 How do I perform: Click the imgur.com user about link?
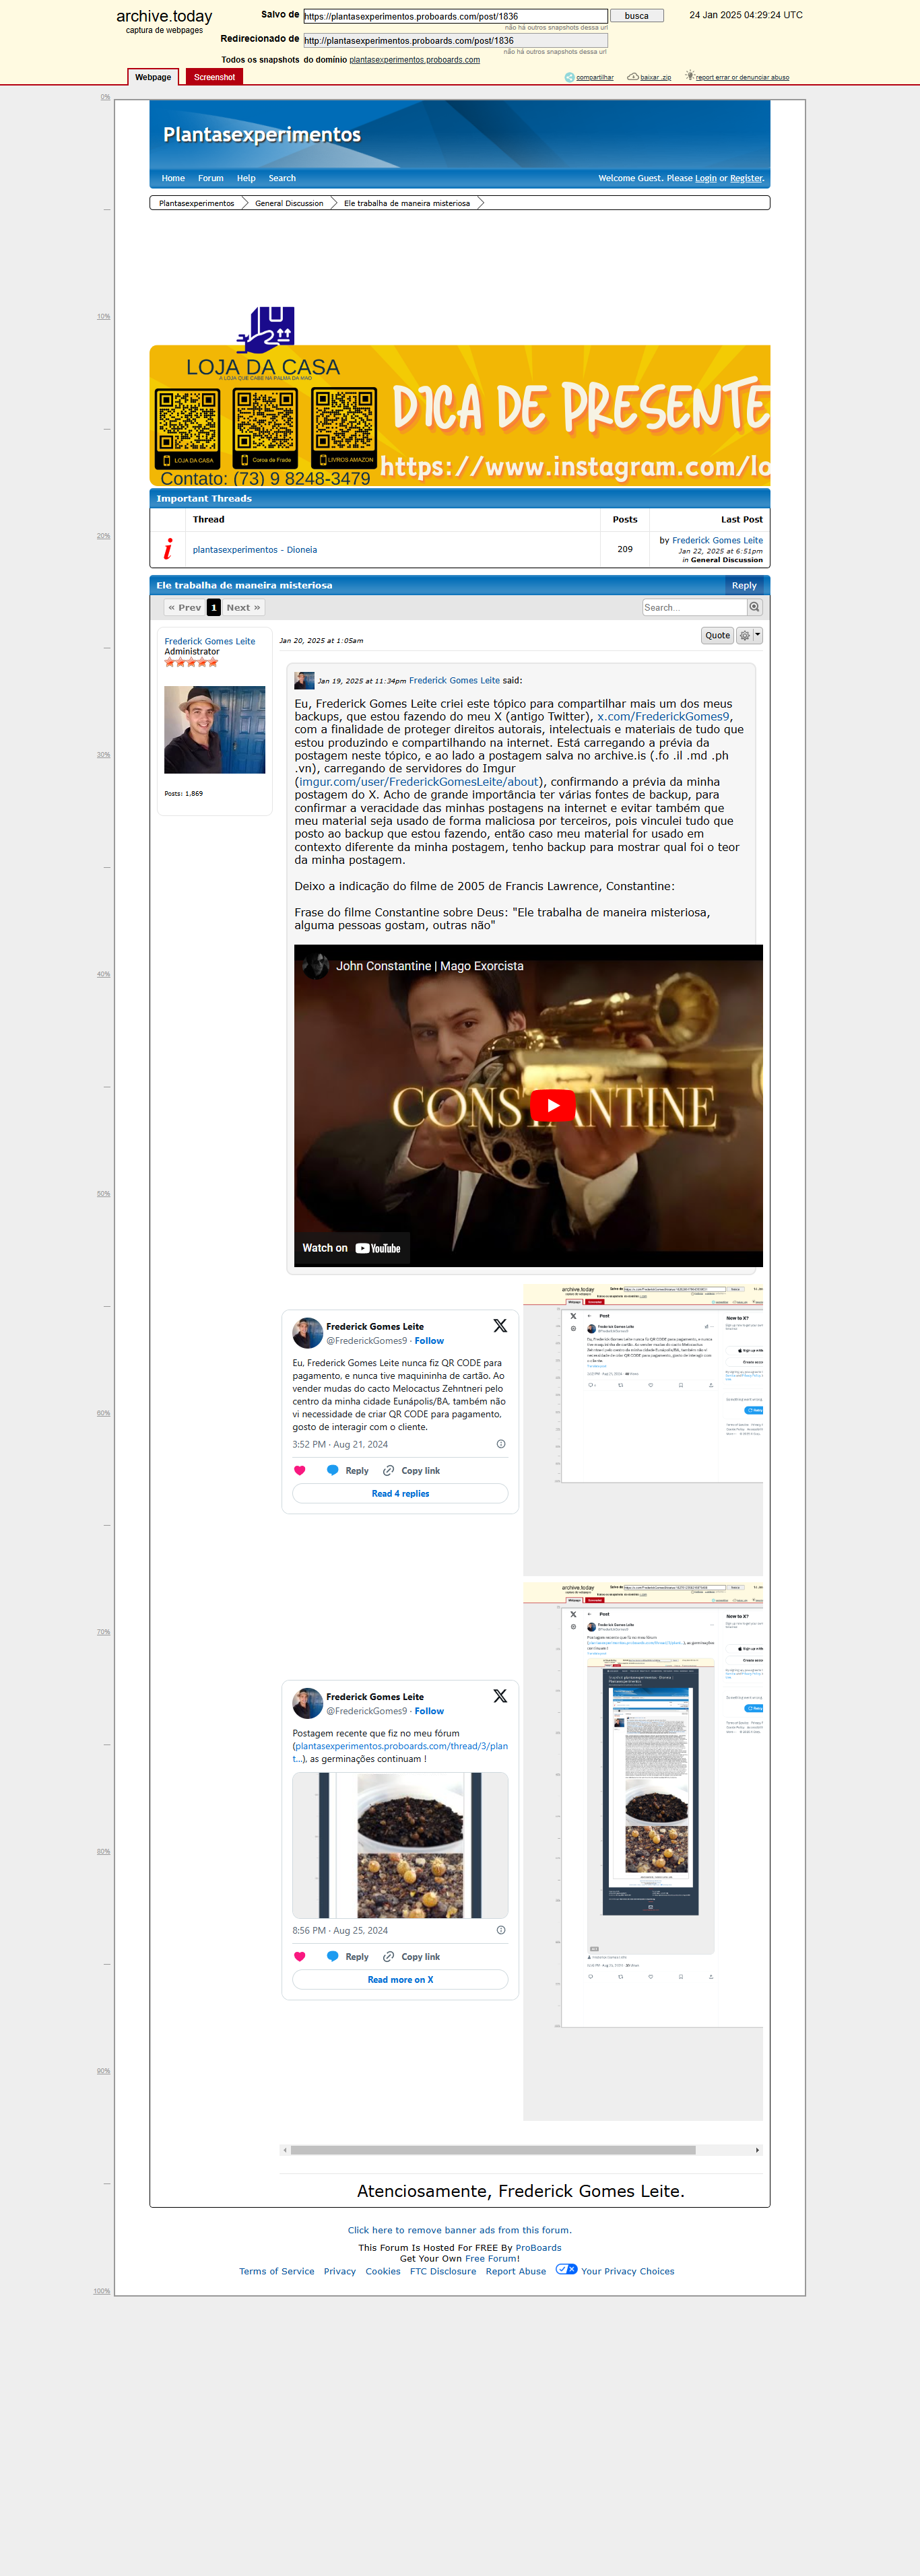[x=418, y=782]
